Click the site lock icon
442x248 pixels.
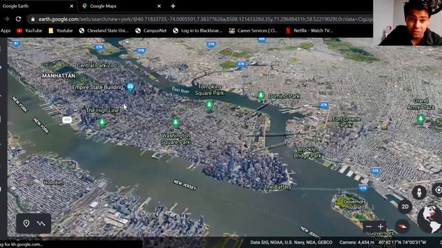pos(32,19)
